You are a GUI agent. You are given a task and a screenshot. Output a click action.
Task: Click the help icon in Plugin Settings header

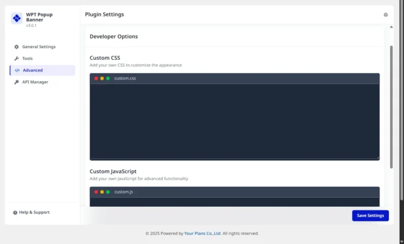[386, 15]
